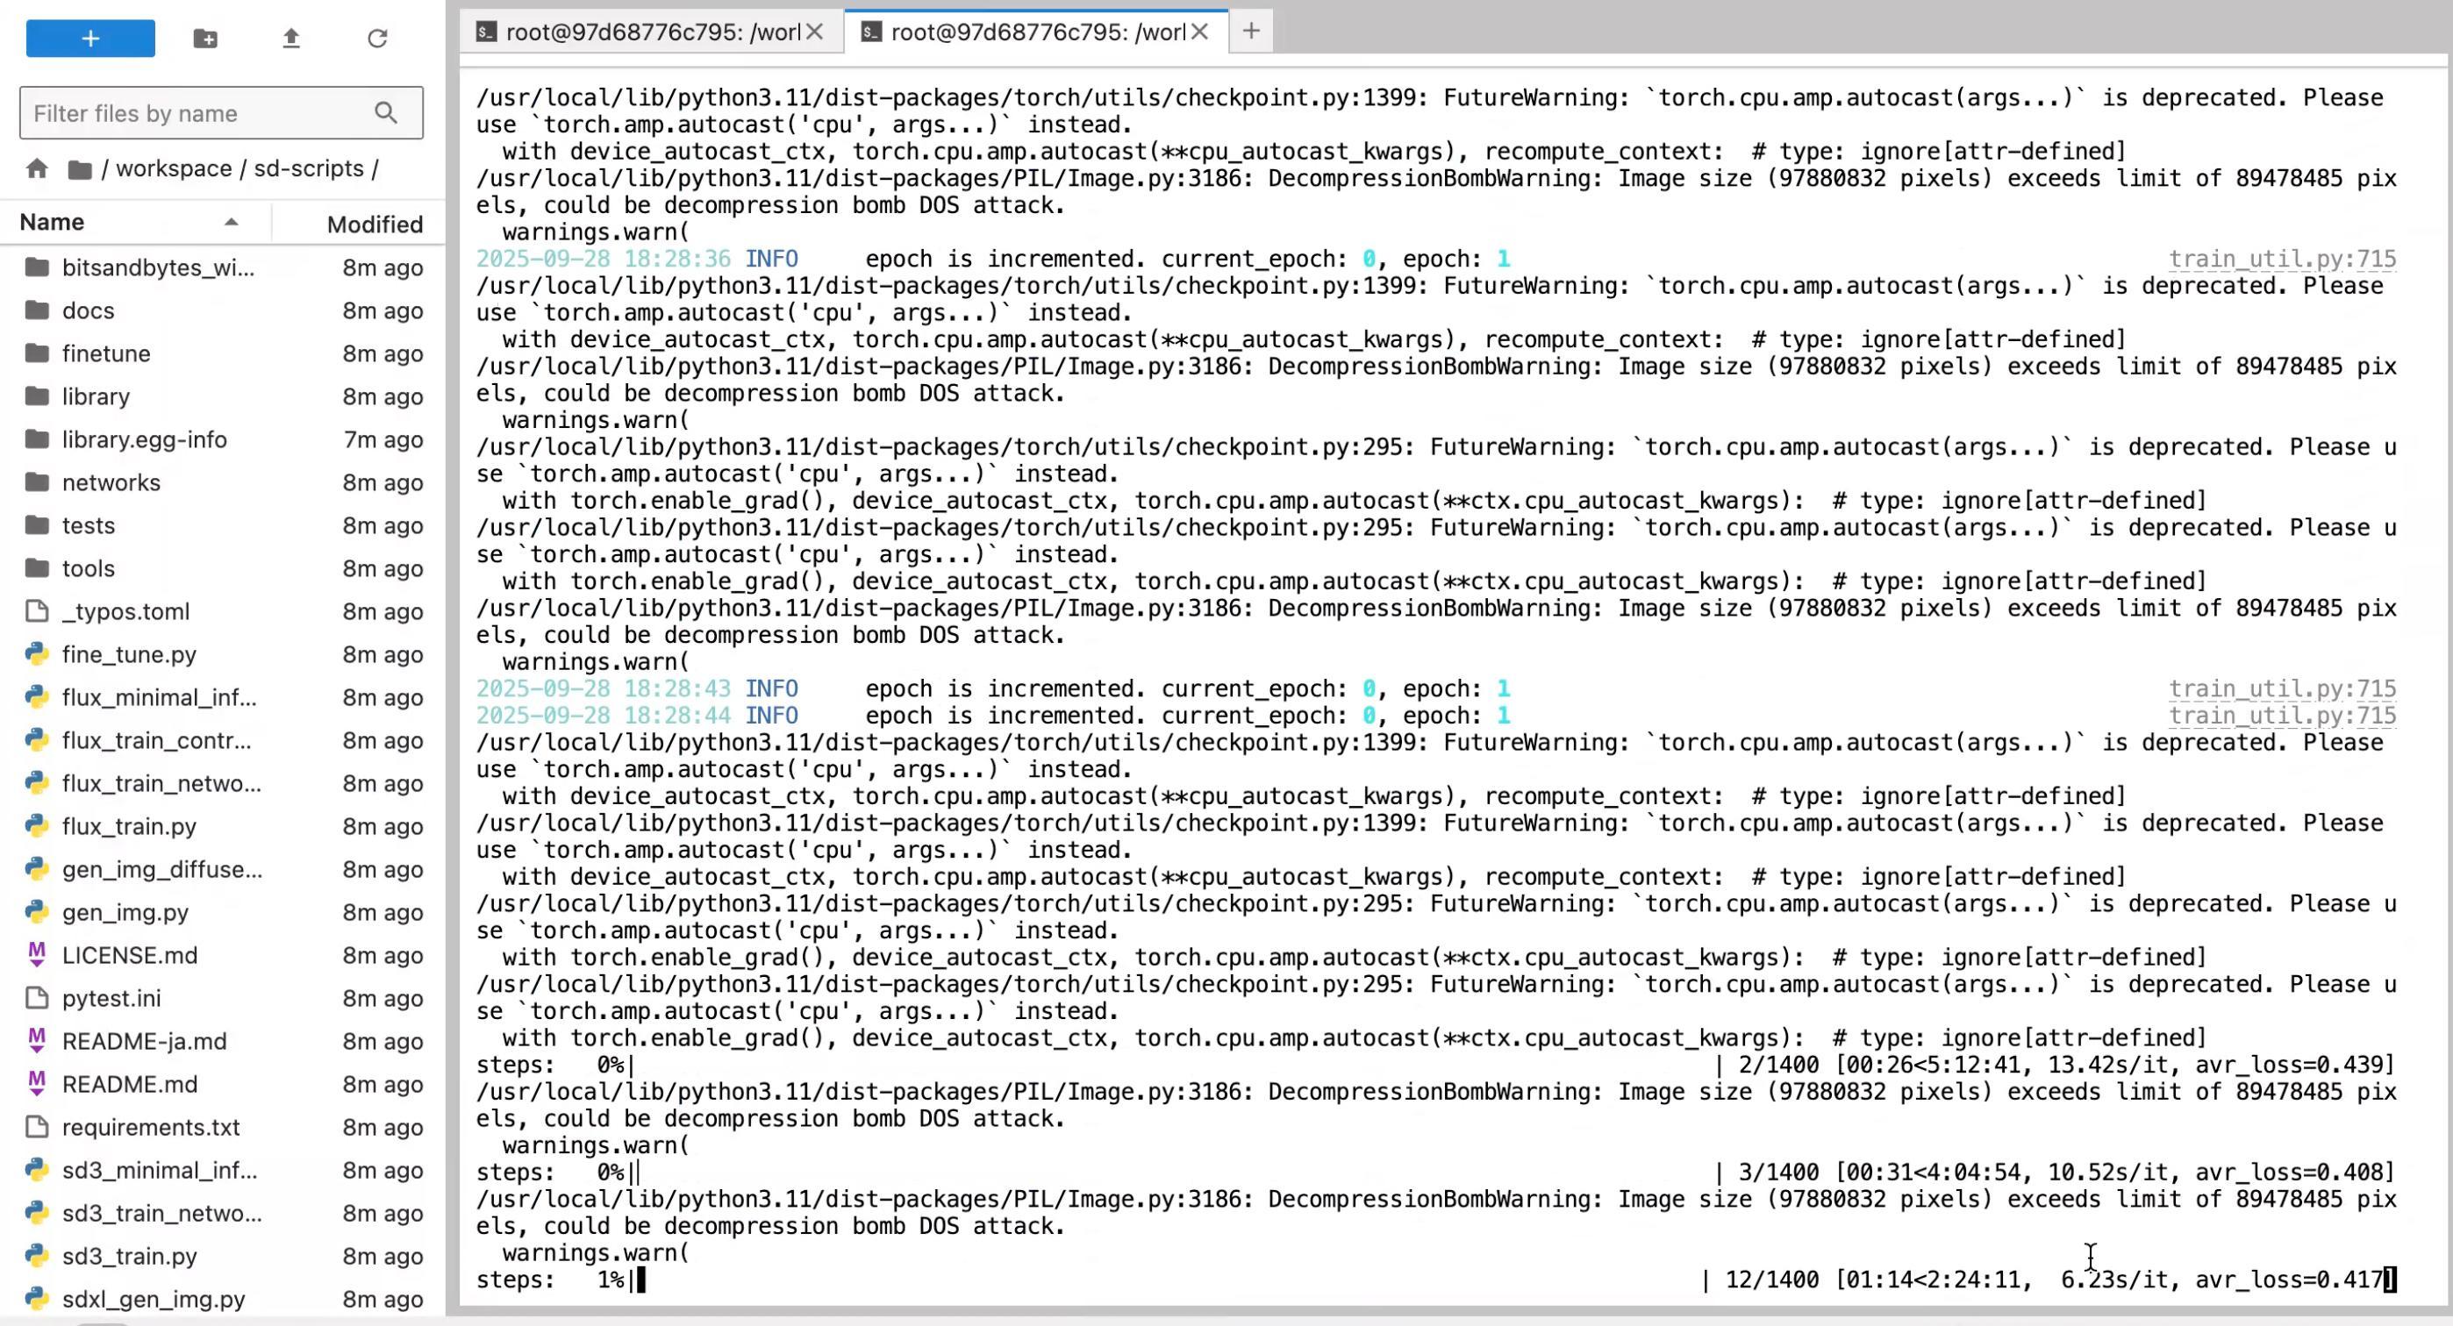The width and height of the screenshot is (2453, 1326).
Task: Go to home directory via home icon
Action: click(x=37, y=168)
